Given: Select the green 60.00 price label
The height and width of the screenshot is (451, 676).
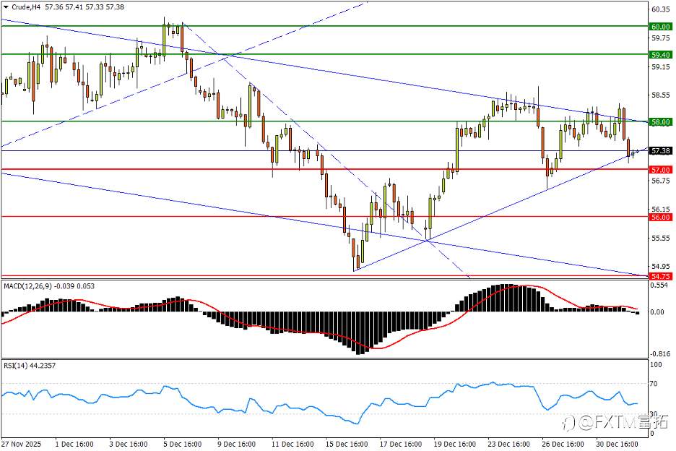Looking at the screenshot, I should (661, 27).
